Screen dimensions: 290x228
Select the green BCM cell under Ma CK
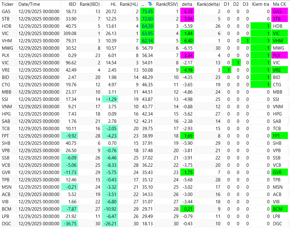280,209
